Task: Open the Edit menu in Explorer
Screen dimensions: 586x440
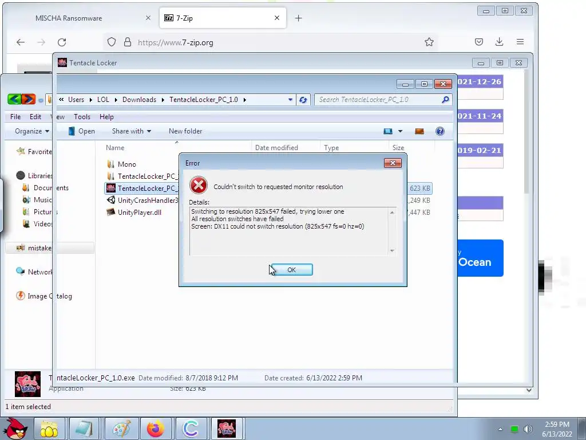Action: point(35,117)
